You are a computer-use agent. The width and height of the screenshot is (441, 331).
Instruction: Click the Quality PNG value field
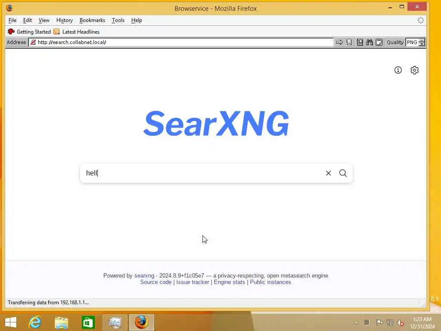(x=412, y=42)
